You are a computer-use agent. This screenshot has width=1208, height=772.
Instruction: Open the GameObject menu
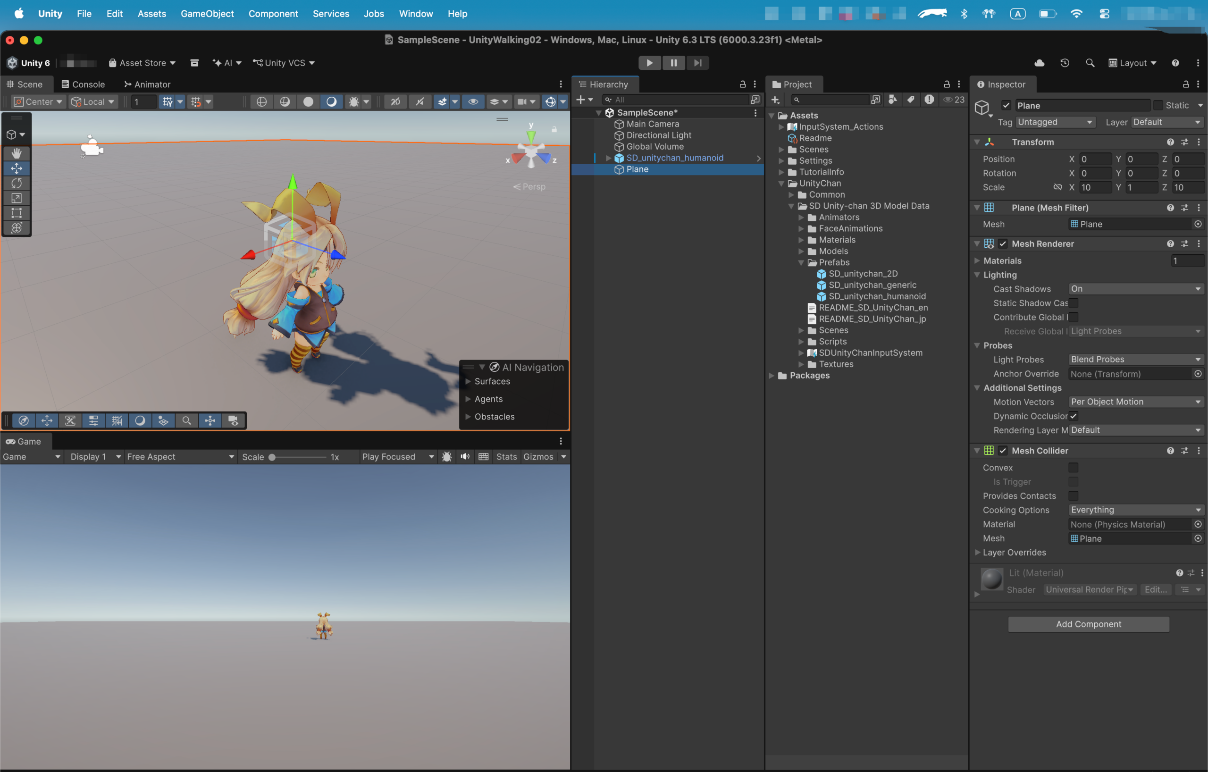click(x=207, y=14)
